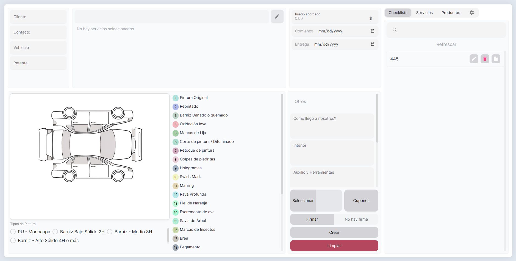Click the Cliente input field

38,17
